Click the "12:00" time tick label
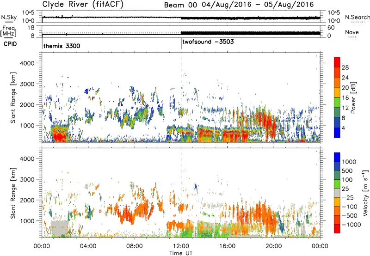Viewport: 370px width, 256px height. pos(181,246)
